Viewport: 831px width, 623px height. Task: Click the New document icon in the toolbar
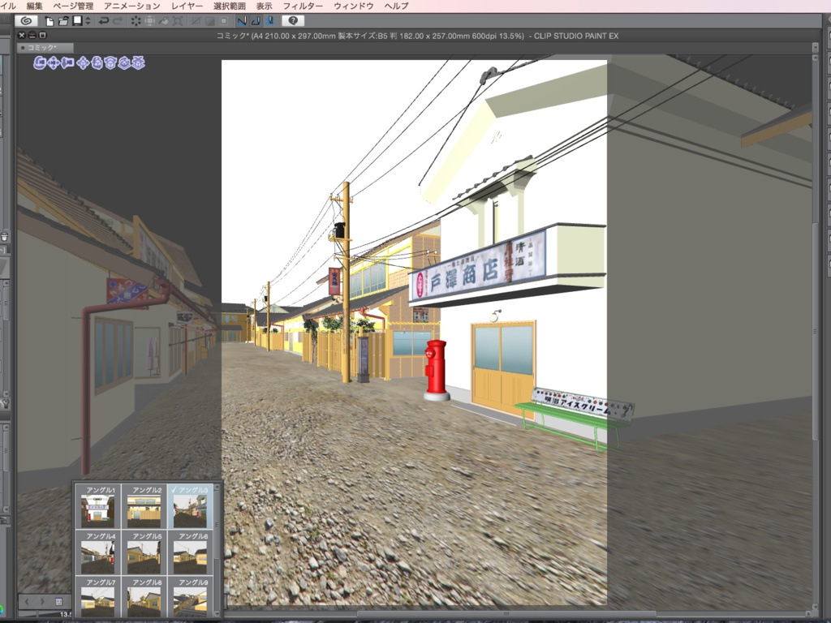click(x=49, y=20)
